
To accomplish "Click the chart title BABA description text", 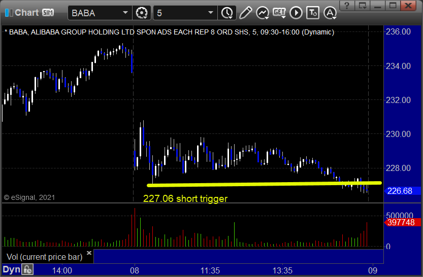I will point(170,32).
